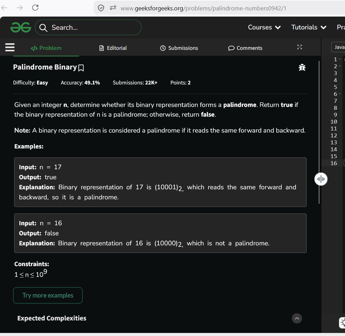Switch to the Comments tab
345x336 pixels.
tap(245, 48)
